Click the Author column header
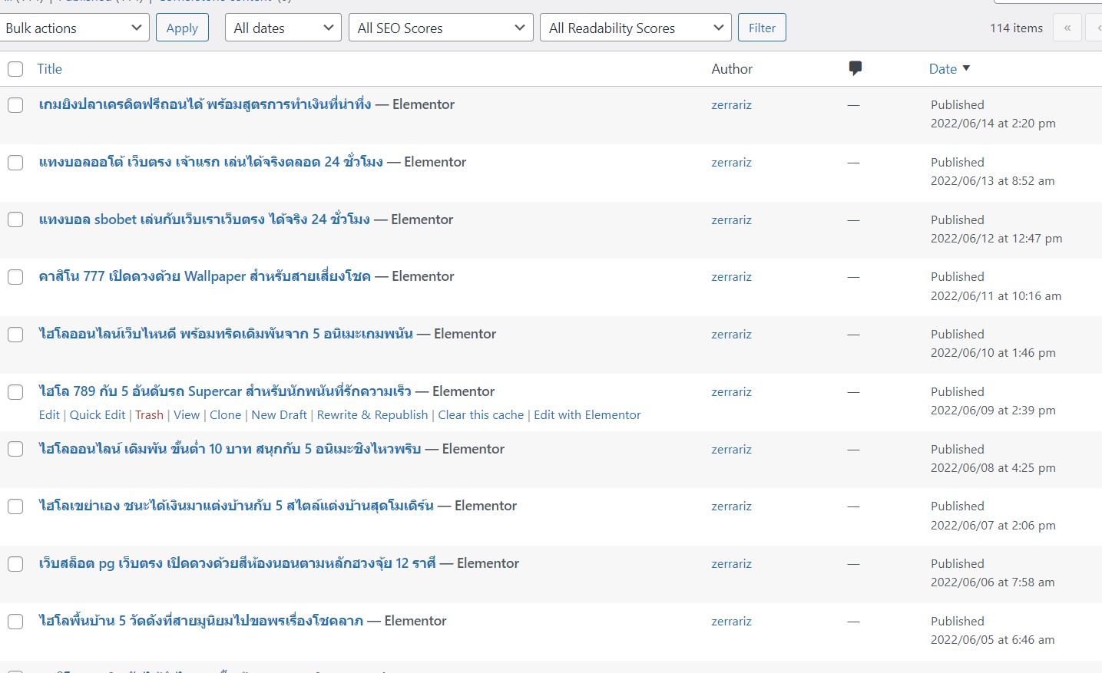Screen dimensions: 1102x673 click(x=732, y=68)
